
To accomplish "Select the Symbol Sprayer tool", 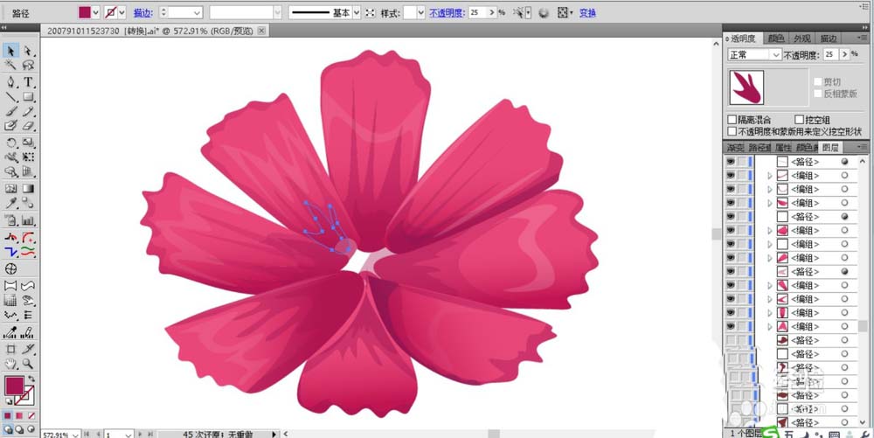I will click(10, 220).
